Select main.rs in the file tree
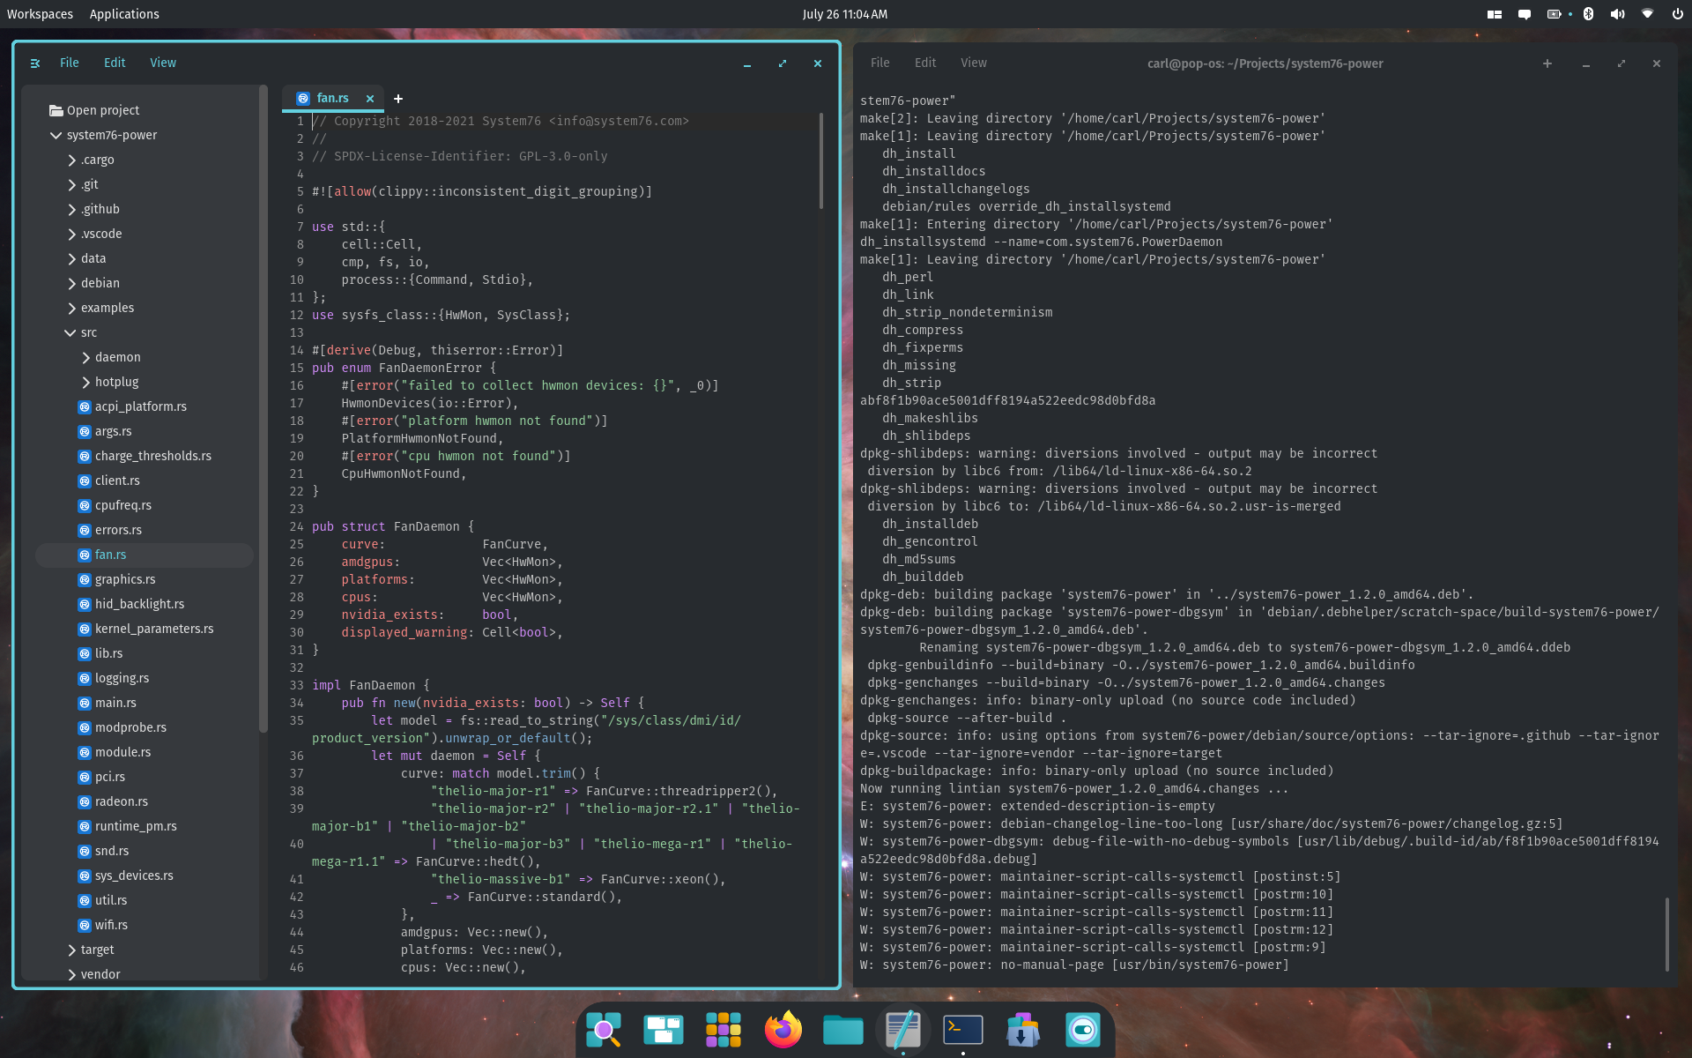The image size is (1692, 1058). [x=115, y=703]
